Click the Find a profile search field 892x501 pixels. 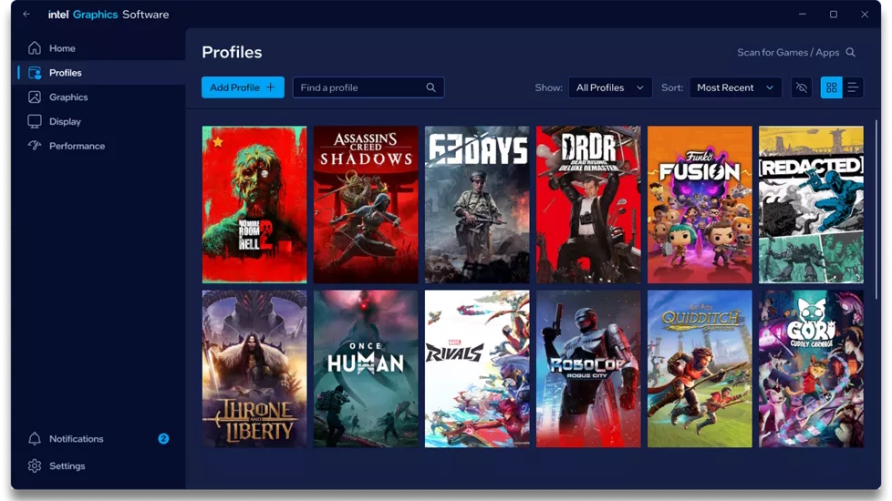(368, 87)
